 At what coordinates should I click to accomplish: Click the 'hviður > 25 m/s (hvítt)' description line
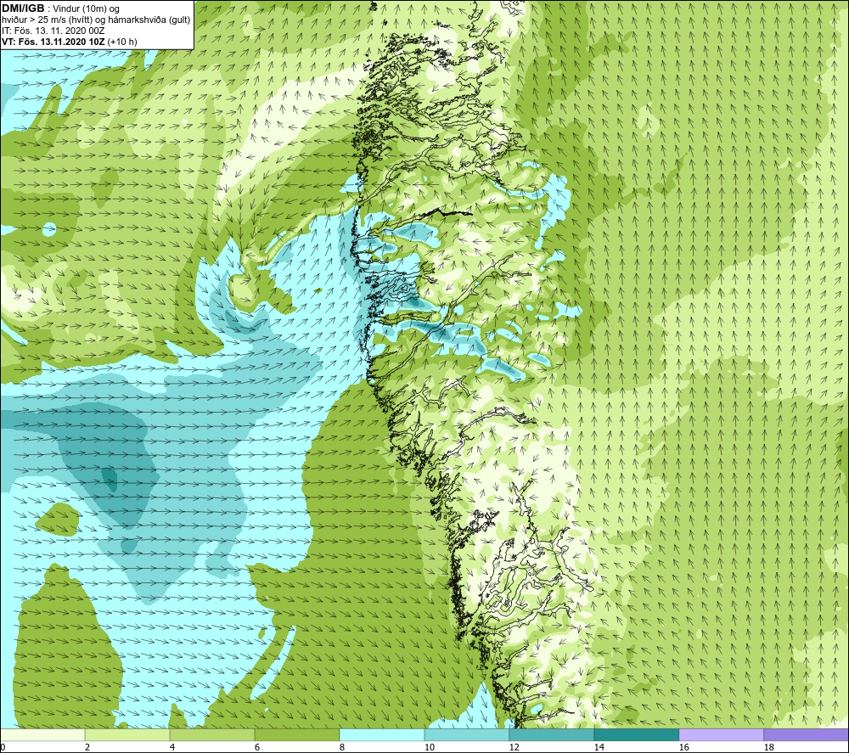pos(96,20)
